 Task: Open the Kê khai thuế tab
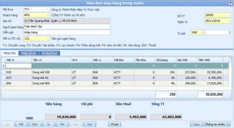click(x=49, y=53)
